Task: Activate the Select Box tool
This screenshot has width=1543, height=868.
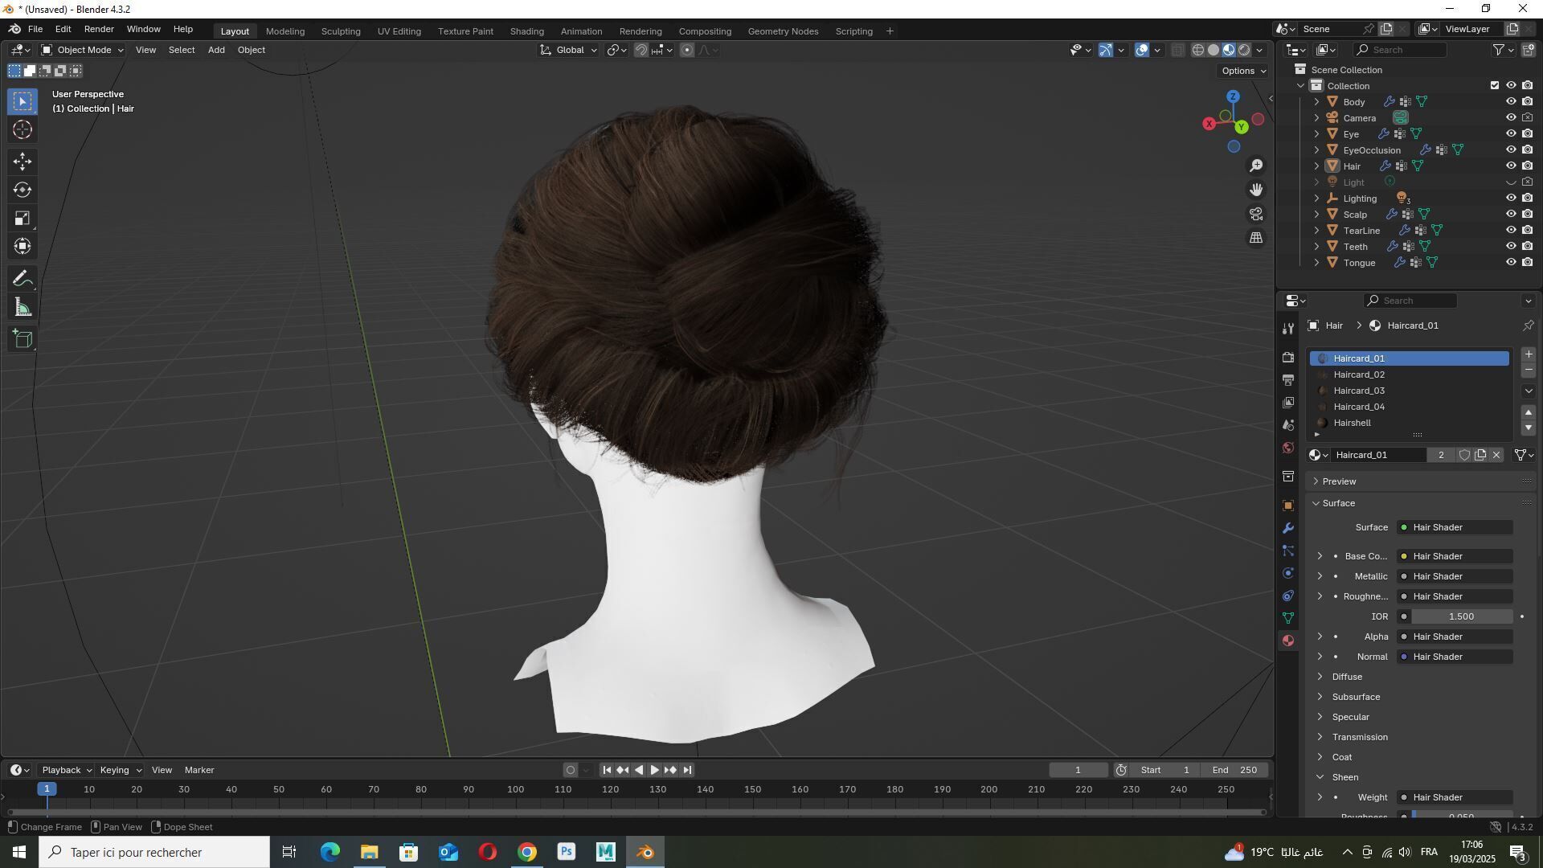Action: (23, 101)
